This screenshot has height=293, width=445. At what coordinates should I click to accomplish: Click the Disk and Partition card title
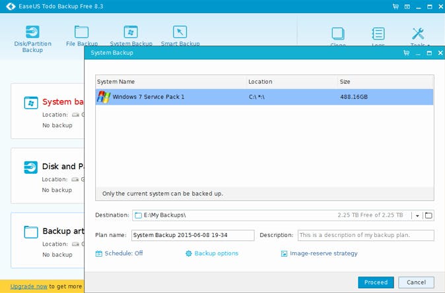[x=63, y=167]
